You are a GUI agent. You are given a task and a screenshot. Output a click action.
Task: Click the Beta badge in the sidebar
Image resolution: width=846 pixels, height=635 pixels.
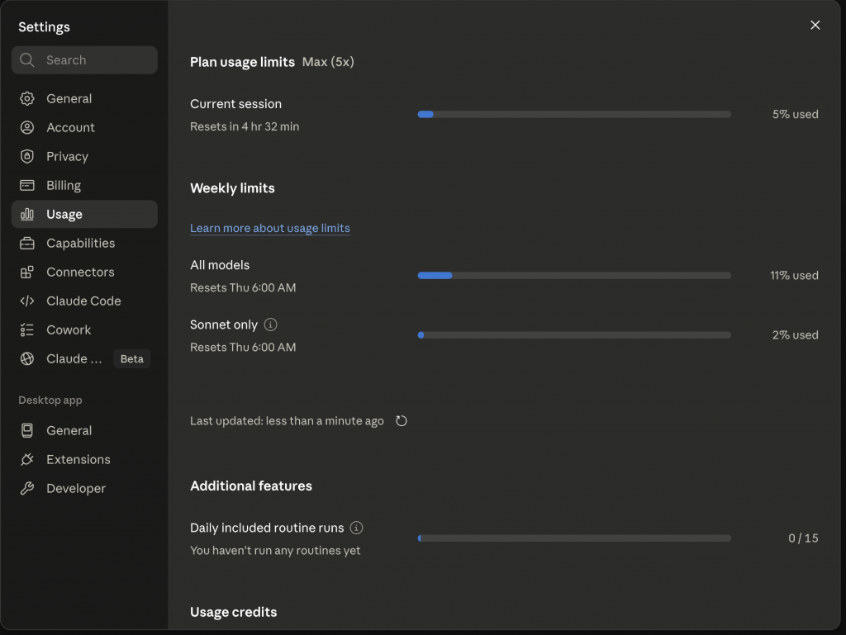pyautogui.click(x=131, y=359)
